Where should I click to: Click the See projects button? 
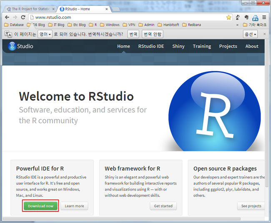[251, 206]
